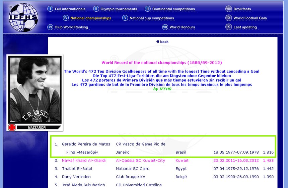Click the Roman numeral X circle icon

tap(228, 27)
